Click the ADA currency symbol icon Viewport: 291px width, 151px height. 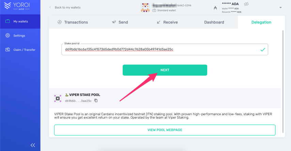[215, 8]
